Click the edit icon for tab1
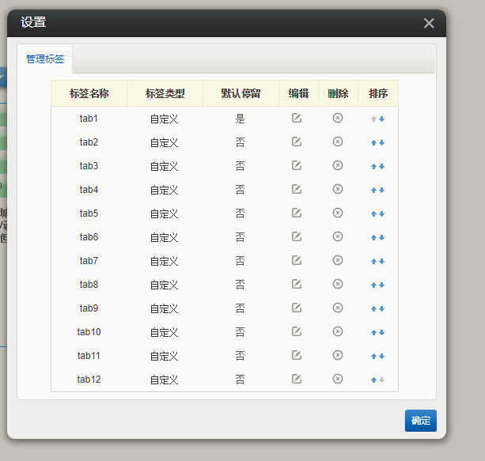Screen dimensions: 485x461 [297, 119]
